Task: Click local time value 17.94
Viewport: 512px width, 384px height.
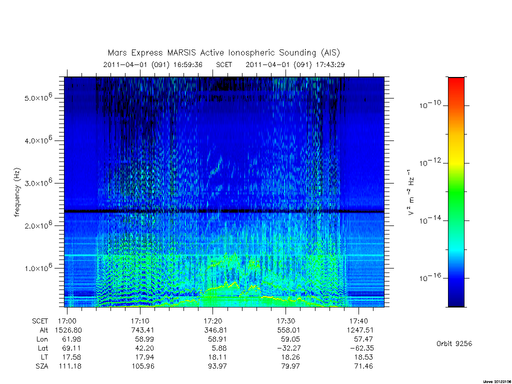Action: (x=144, y=357)
